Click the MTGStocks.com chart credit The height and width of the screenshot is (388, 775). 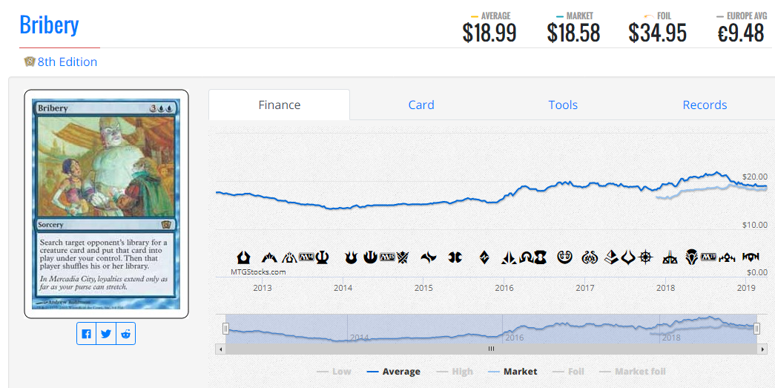click(x=258, y=272)
